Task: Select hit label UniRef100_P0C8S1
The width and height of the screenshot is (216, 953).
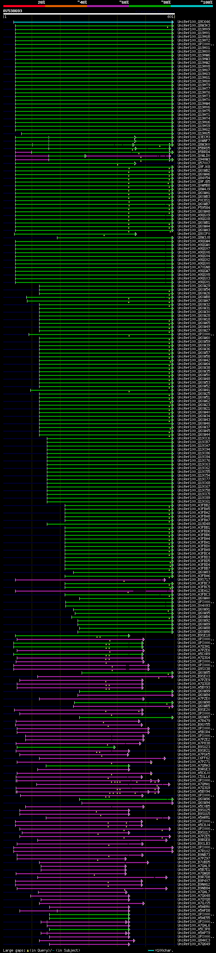Action: click(194, 200)
